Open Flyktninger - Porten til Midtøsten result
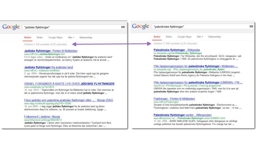This screenshot has width=259, height=152. tap(174, 99)
